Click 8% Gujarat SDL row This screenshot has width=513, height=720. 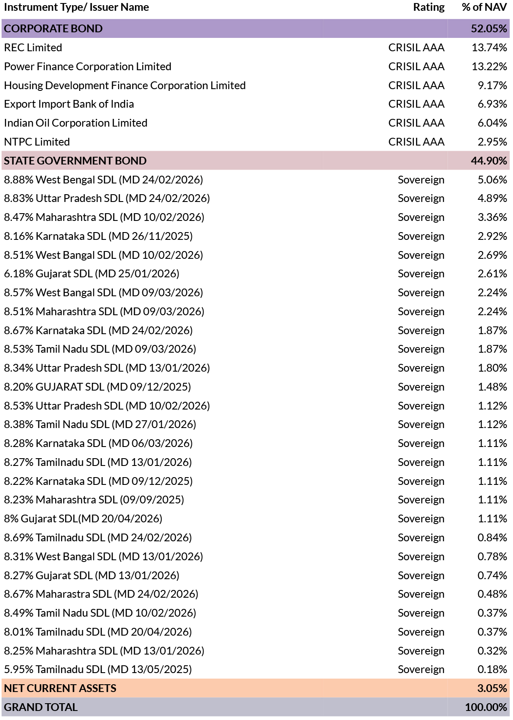(256, 518)
